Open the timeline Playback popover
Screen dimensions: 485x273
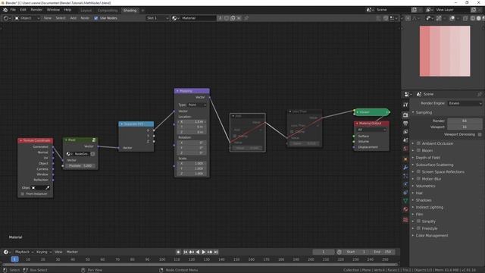click(24, 252)
